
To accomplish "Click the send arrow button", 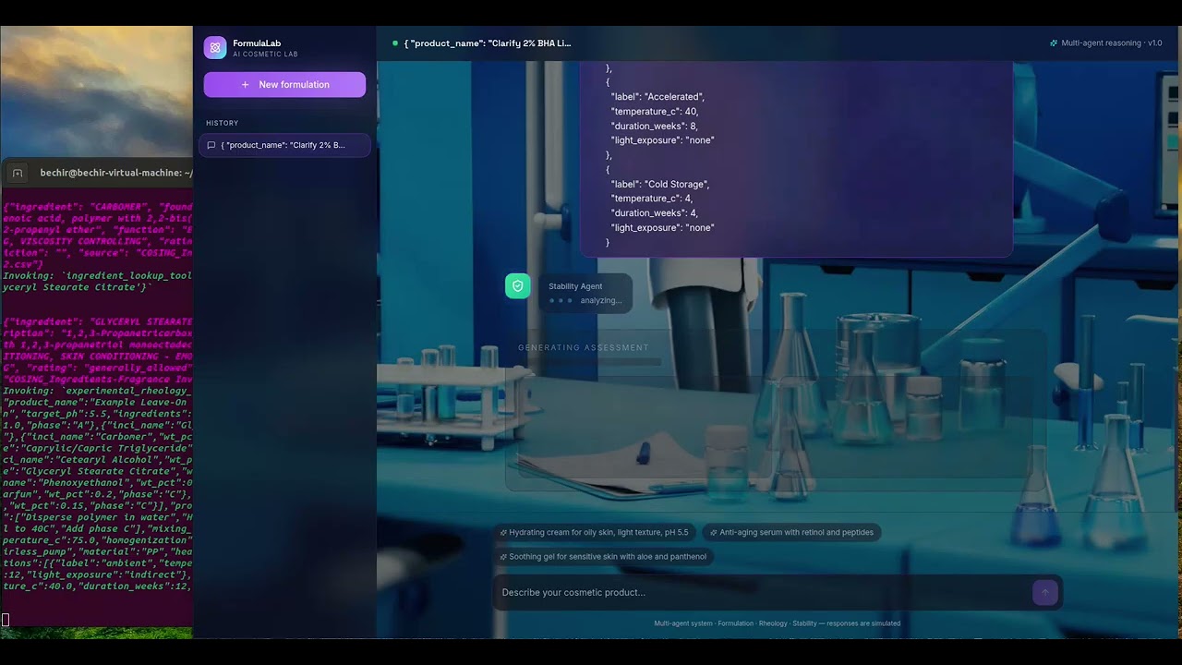I will tap(1045, 593).
